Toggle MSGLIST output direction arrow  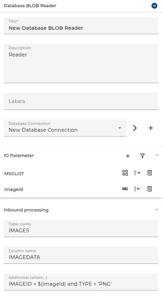137,173
